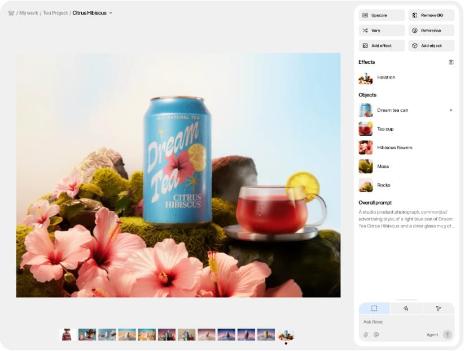
Task: Open the Agent mode selector
Action: click(x=432, y=335)
